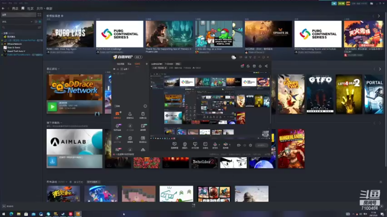
Task: Open the orange highlighted toolbox tool icon
Action: [x=117, y=115]
